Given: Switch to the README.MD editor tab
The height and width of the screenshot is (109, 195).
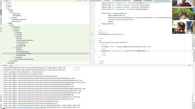Looking at the screenshot, I should click(138, 1).
